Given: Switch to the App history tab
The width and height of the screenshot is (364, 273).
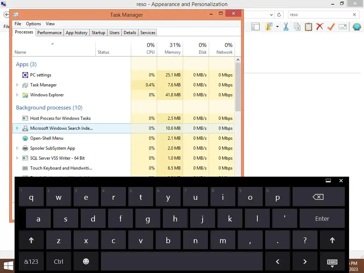Looking at the screenshot, I should click(77, 33).
